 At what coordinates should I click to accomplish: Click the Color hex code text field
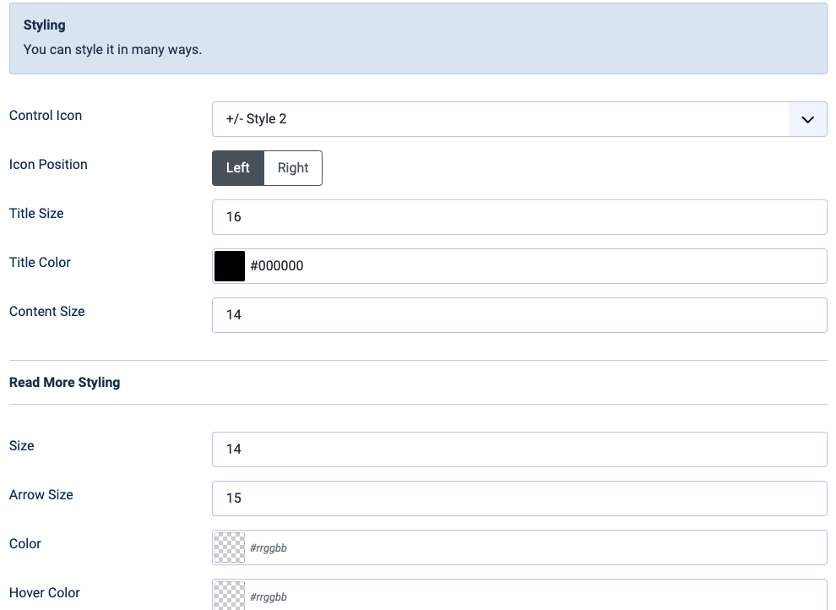click(535, 547)
